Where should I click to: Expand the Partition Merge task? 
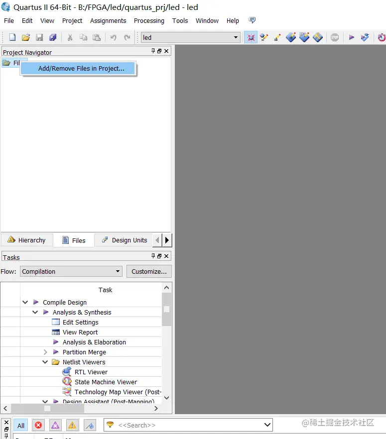(45, 352)
